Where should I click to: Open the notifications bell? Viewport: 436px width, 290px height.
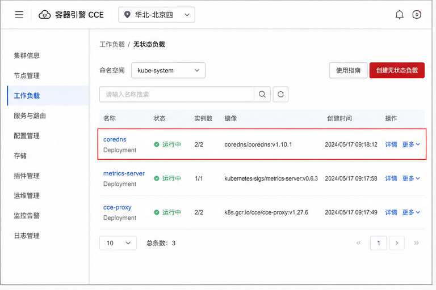point(399,15)
